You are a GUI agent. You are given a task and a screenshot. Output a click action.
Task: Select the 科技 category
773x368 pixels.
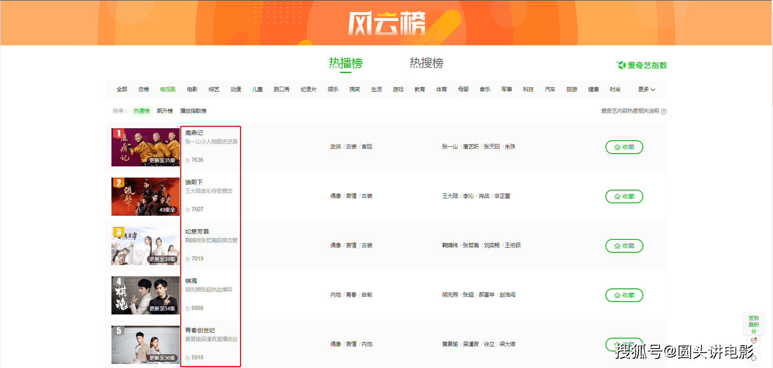point(528,89)
